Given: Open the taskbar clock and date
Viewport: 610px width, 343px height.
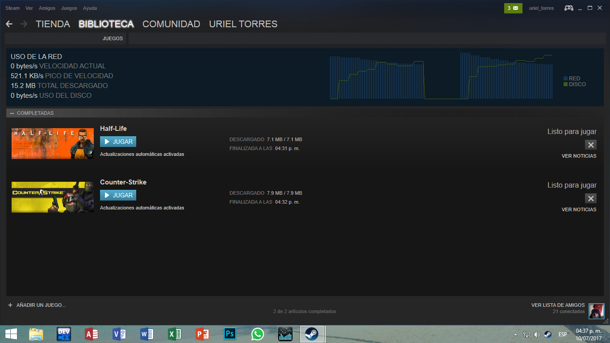Looking at the screenshot, I should (588, 334).
